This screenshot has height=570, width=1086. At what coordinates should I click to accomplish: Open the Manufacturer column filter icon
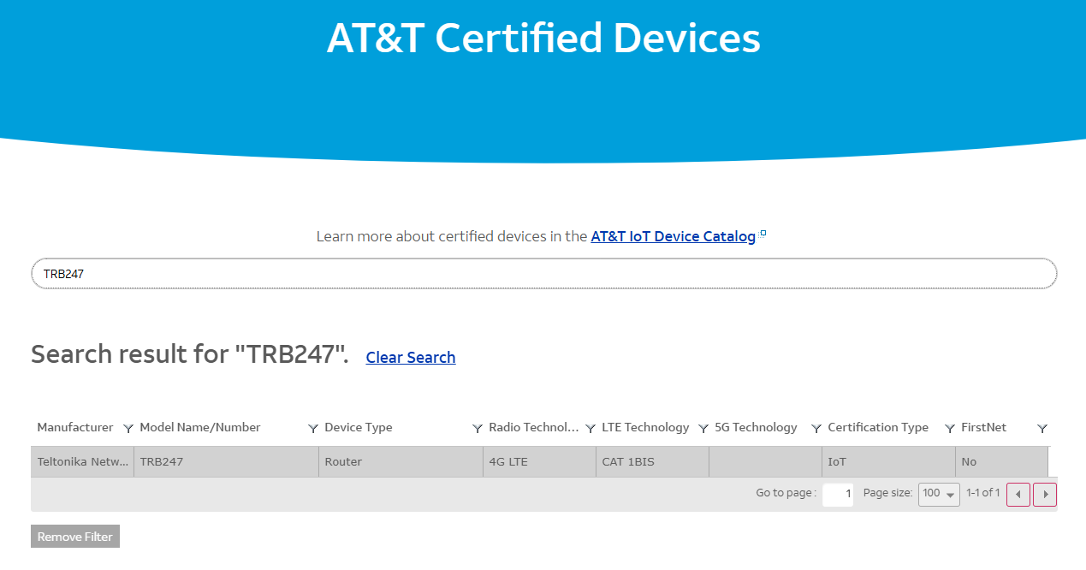[128, 428]
